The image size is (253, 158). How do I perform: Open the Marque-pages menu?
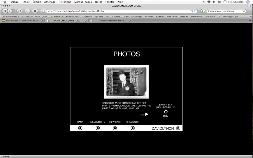[83, 2]
